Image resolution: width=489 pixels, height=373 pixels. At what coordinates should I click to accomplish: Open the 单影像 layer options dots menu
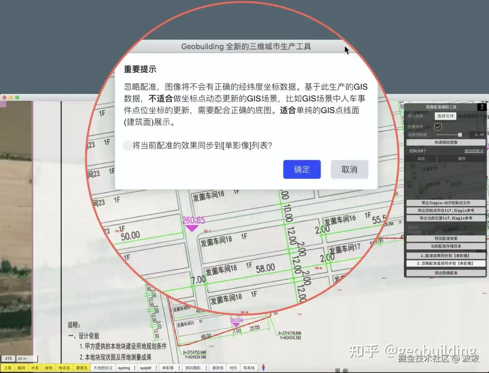pos(179,368)
